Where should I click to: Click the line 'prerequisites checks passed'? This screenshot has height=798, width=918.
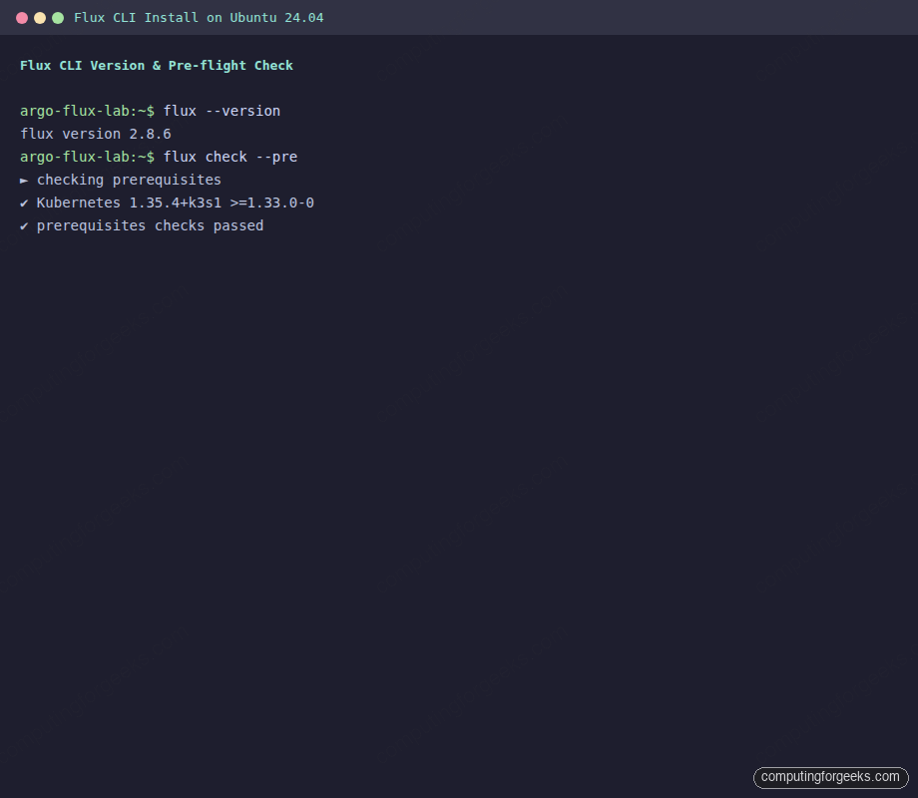click(x=150, y=226)
